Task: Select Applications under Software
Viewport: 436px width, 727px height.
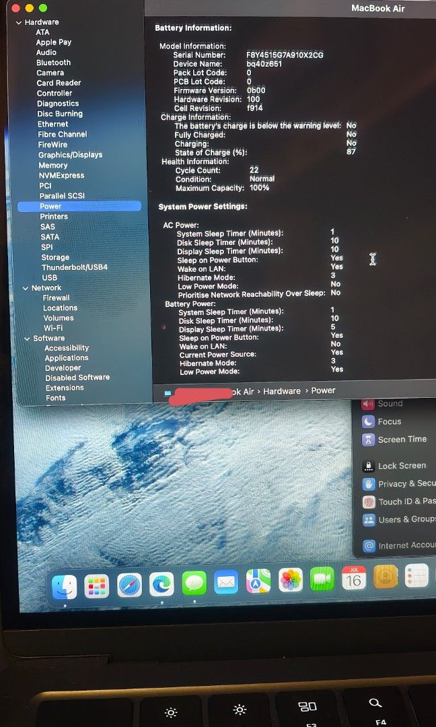Action: tap(67, 358)
